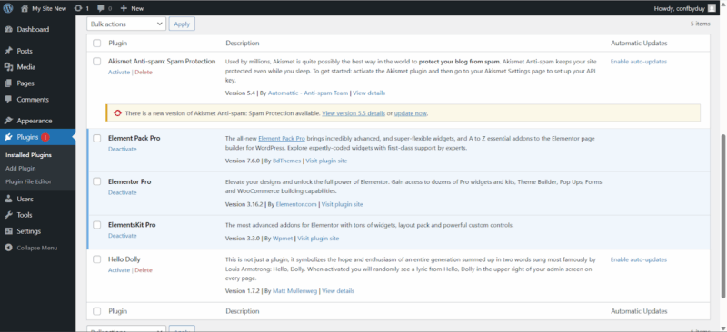The width and height of the screenshot is (727, 332).
Task: Open the top Bulk actions dropdown
Action: click(126, 24)
